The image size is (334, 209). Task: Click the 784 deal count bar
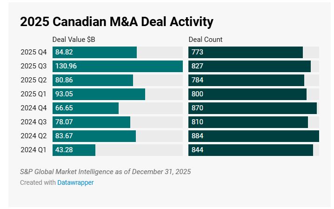tap(246, 80)
